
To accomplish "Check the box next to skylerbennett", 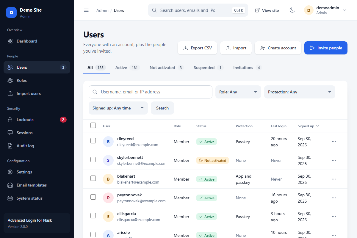I will 93,159.
